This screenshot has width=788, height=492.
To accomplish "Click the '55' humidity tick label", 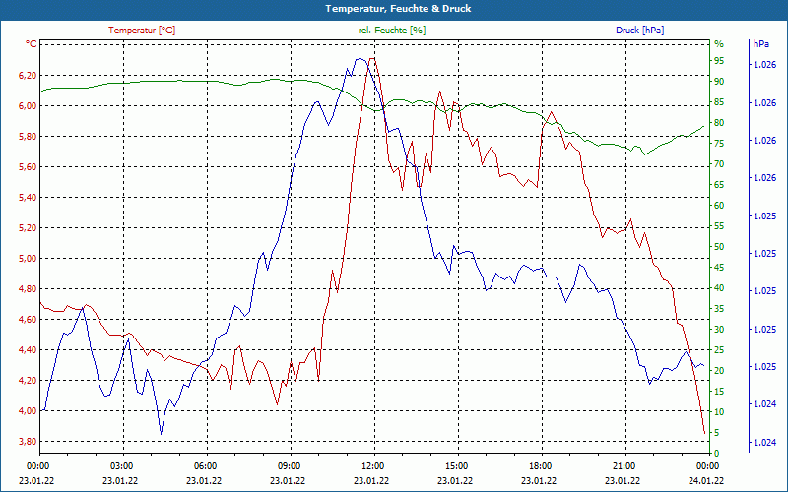I will [x=719, y=226].
